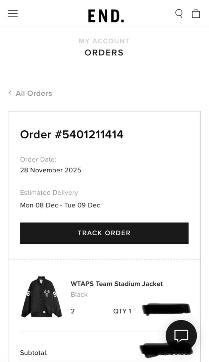This screenshot has width=209, height=362.
Task: Click the back chevron next to All Orders
Action: (x=10, y=93)
